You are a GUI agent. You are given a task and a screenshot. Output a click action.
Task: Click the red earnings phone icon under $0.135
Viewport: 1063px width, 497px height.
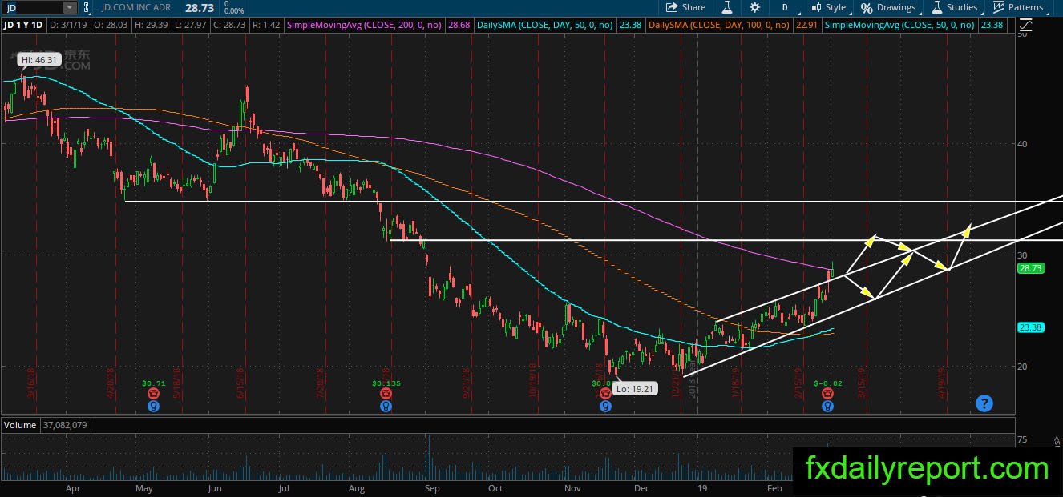386,395
